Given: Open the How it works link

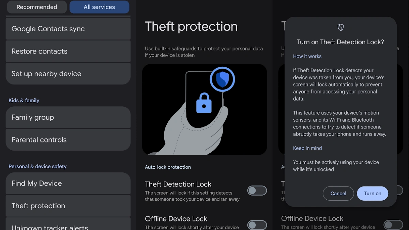Looking at the screenshot, I should pyautogui.click(x=307, y=56).
